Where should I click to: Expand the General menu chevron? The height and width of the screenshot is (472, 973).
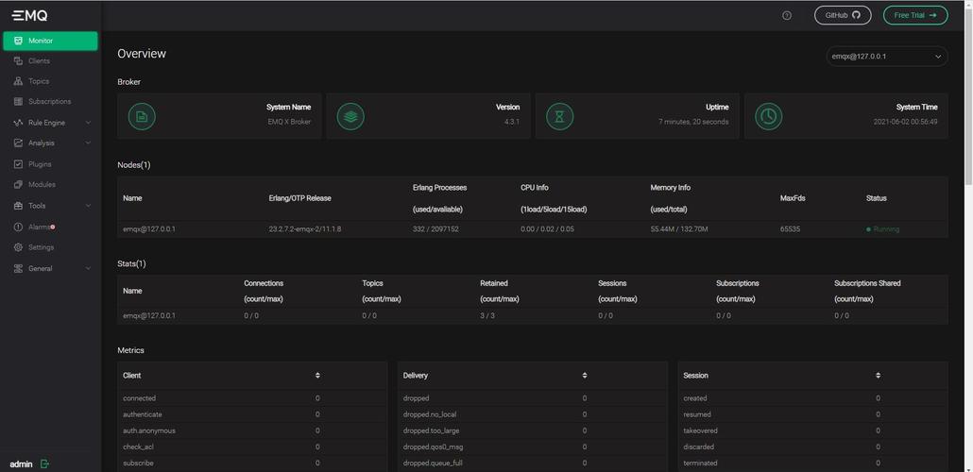[x=88, y=268]
